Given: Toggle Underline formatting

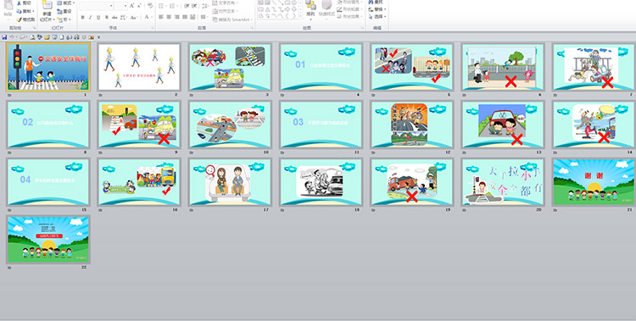Looking at the screenshot, I should pyautogui.click(x=98, y=17).
